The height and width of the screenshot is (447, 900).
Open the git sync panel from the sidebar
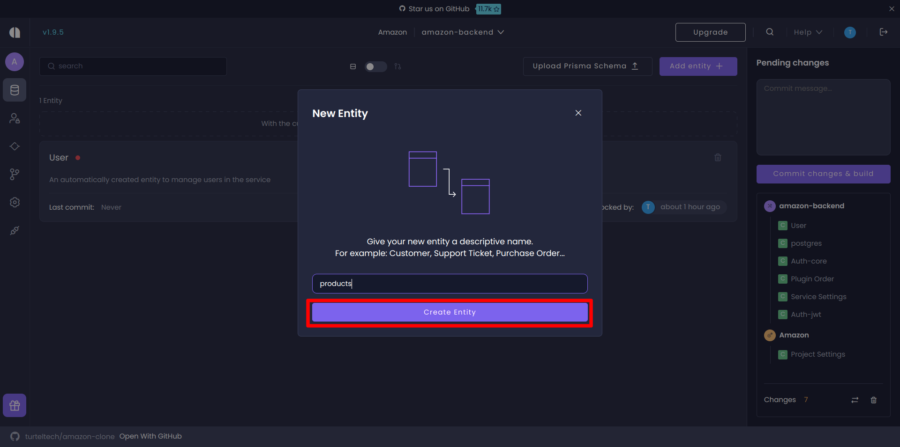pos(15,174)
